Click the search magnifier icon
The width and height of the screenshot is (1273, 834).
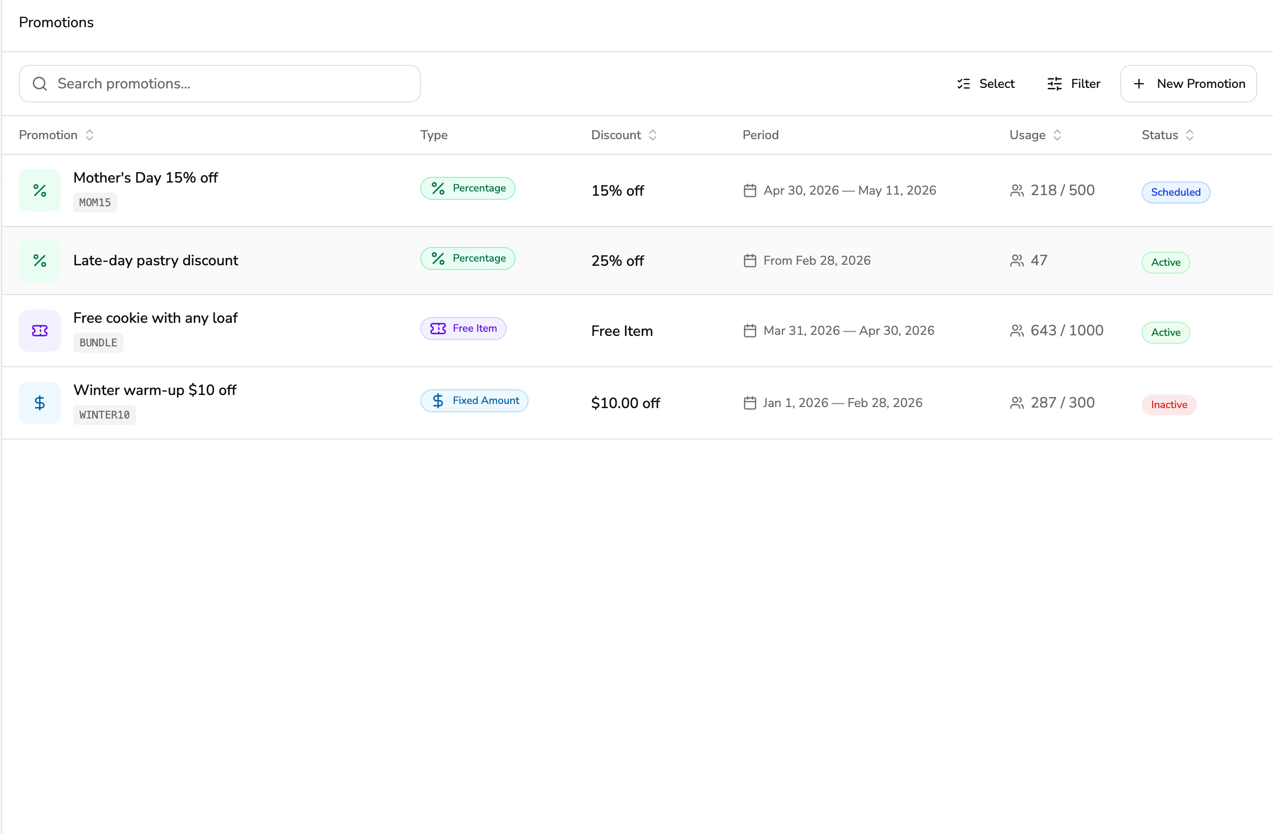pos(40,83)
